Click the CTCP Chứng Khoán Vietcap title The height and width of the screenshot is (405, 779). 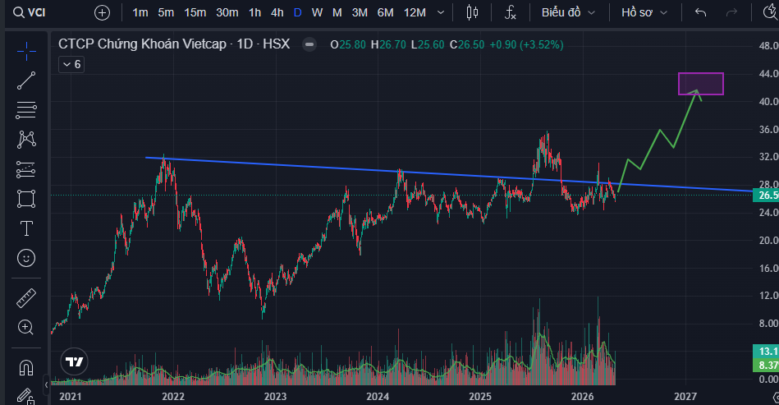tap(174, 44)
